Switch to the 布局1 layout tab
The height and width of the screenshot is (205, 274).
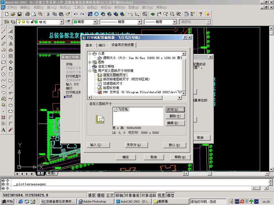point(52,174)
